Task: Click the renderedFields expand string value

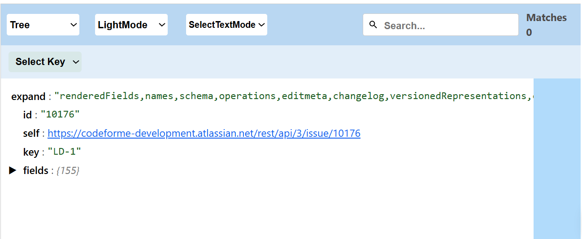Action: click(x=291, y=96)
